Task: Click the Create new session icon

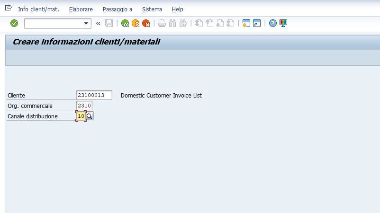Action: (246, 24)
